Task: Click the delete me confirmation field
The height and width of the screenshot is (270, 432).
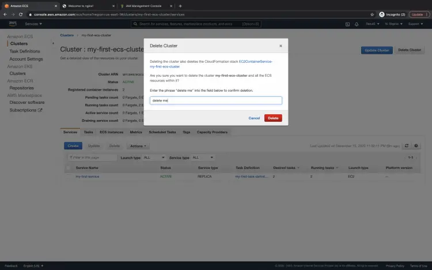Action: coord(216,100)
